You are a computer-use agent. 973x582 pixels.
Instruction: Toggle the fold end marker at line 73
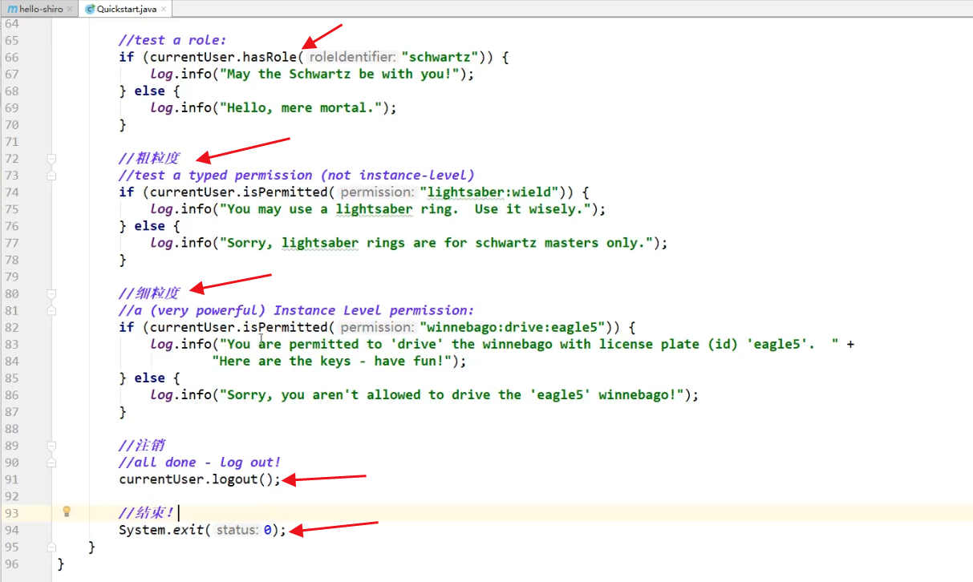click(x=51, y=176)
